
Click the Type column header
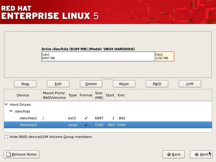[x=72, y=95]
